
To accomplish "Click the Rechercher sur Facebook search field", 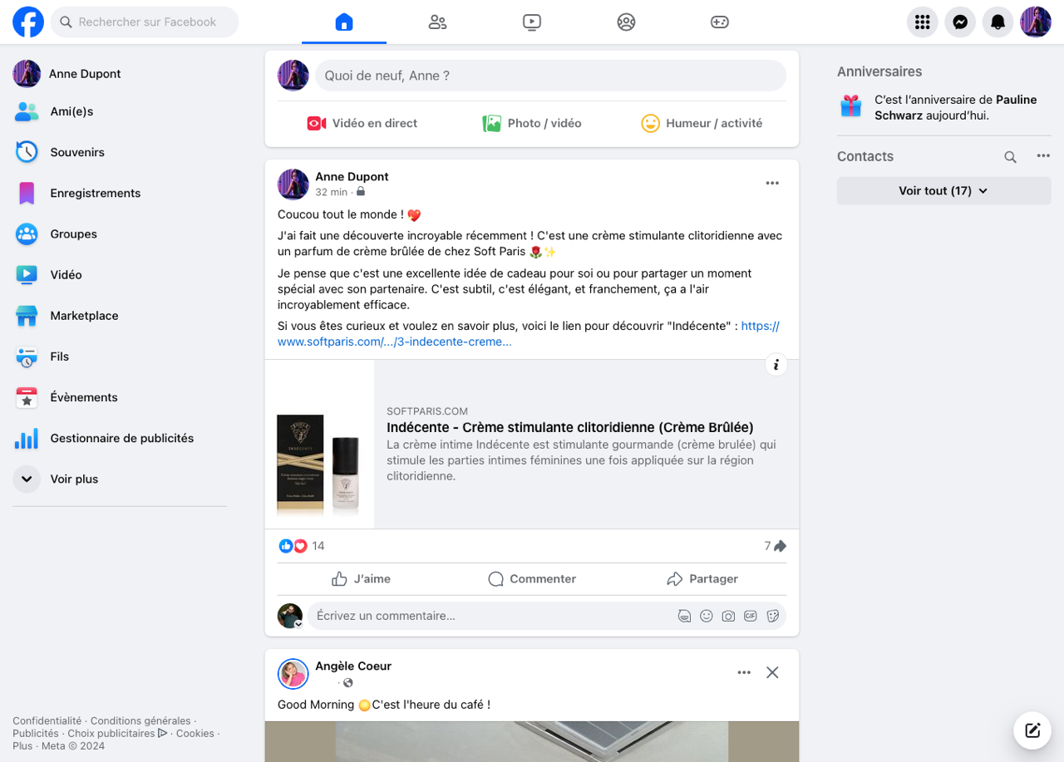I will coord(146,22).
